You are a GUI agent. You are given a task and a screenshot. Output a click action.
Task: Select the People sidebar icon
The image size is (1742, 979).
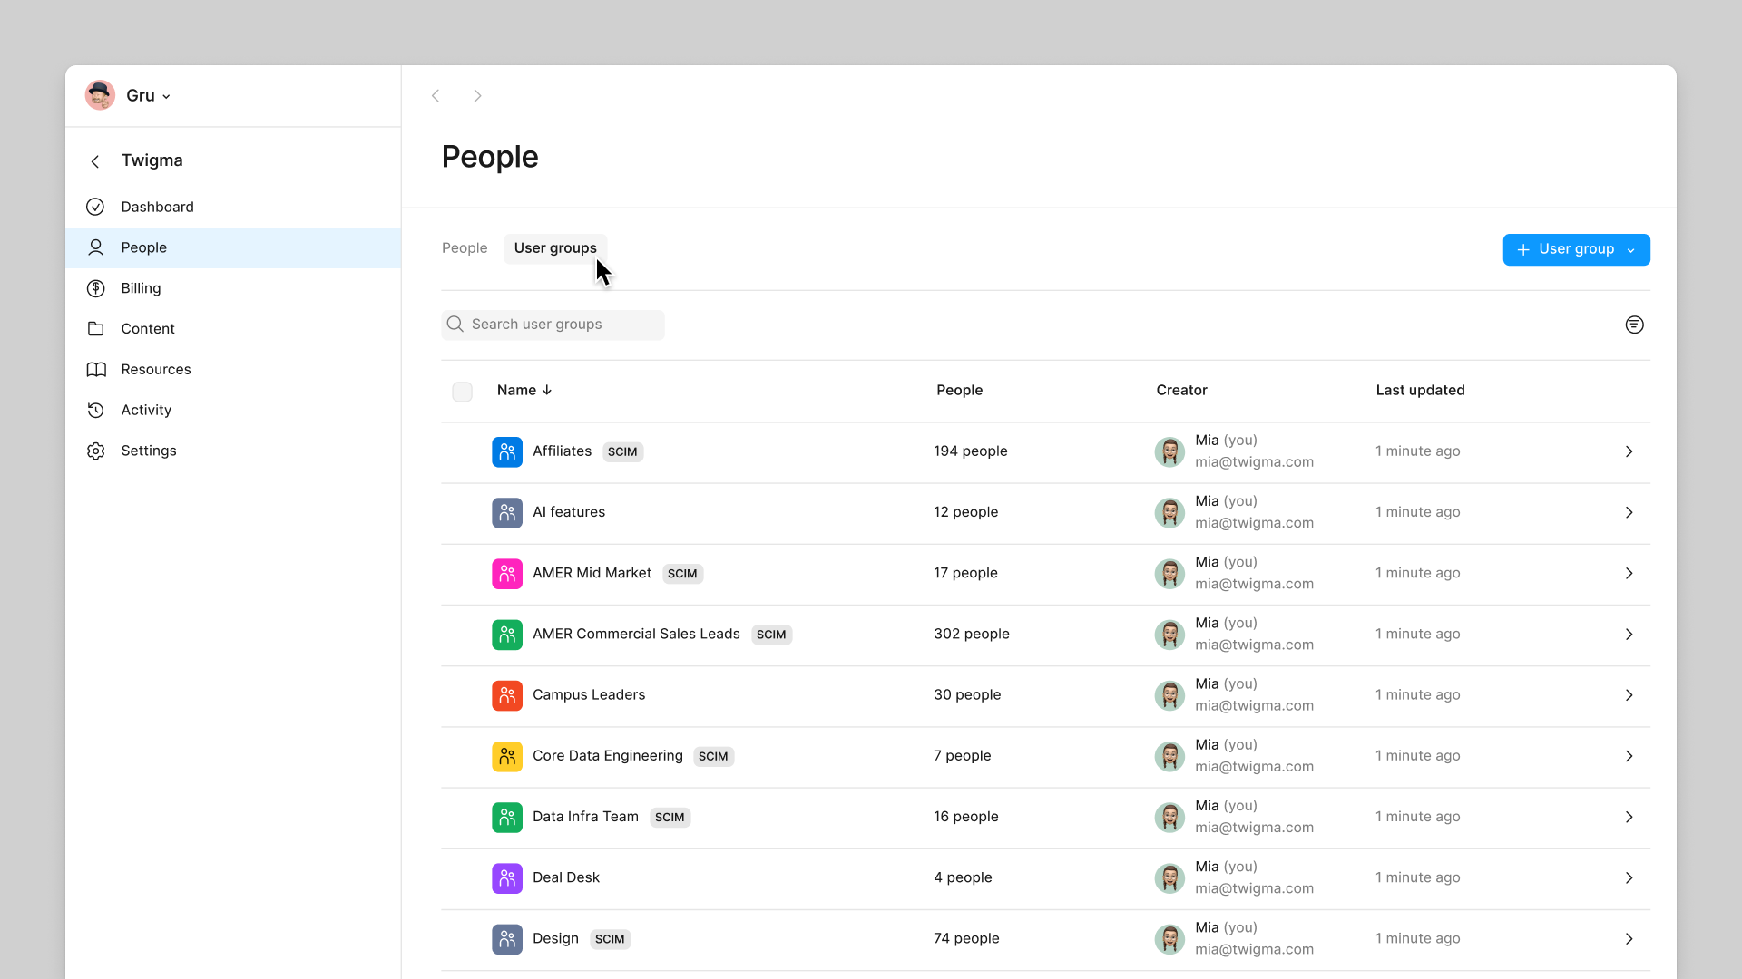[95, 247]
